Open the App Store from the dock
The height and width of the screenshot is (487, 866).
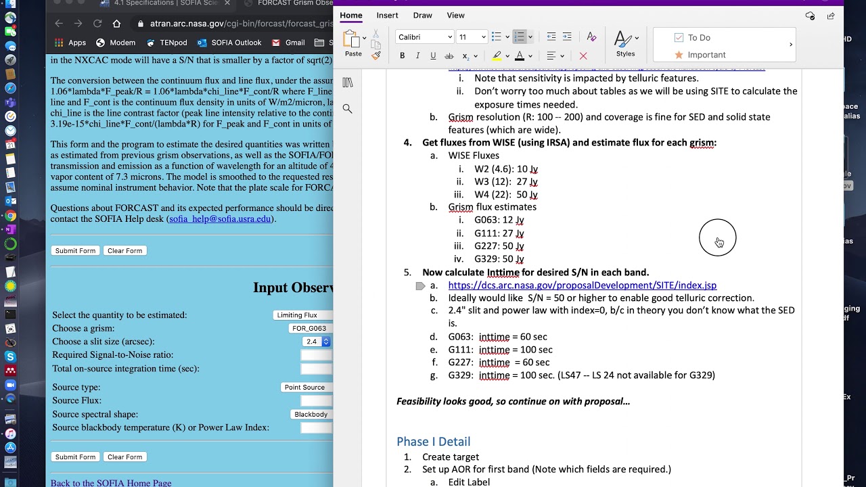10,447
